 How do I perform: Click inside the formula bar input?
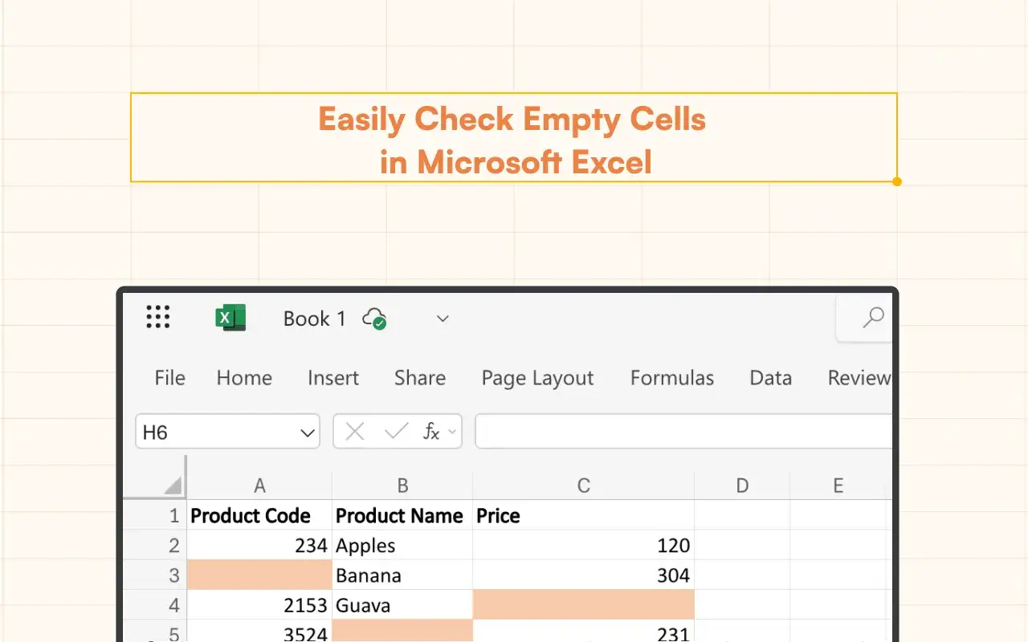coord(683,431)
